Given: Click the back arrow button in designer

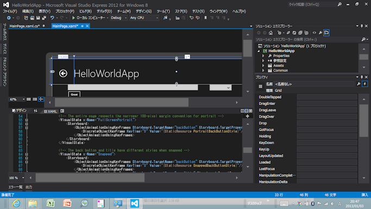Looking at the screenshot, I should pos(63,73).
